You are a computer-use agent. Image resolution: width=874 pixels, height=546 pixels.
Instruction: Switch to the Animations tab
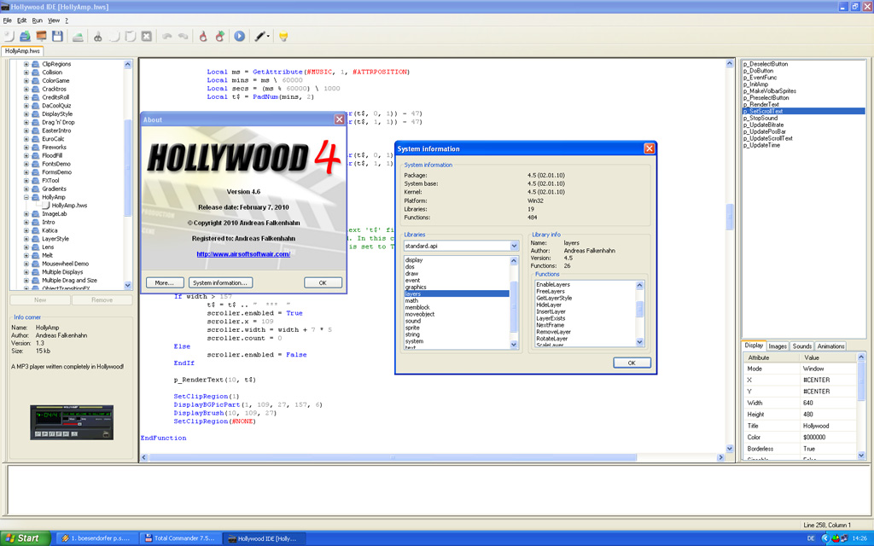coord(830,346)
